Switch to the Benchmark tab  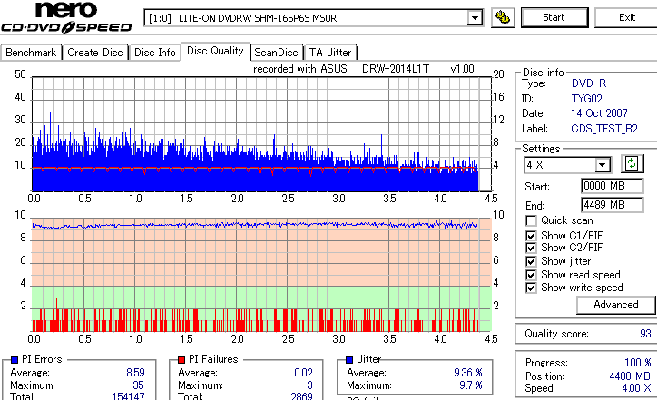(x=31, y=53)
